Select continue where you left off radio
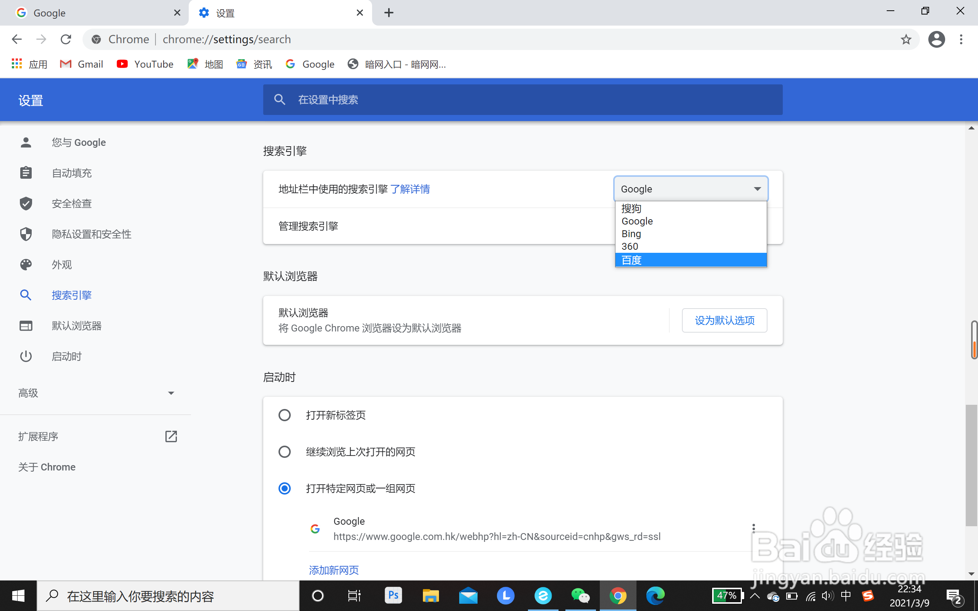 pos(285,452)
